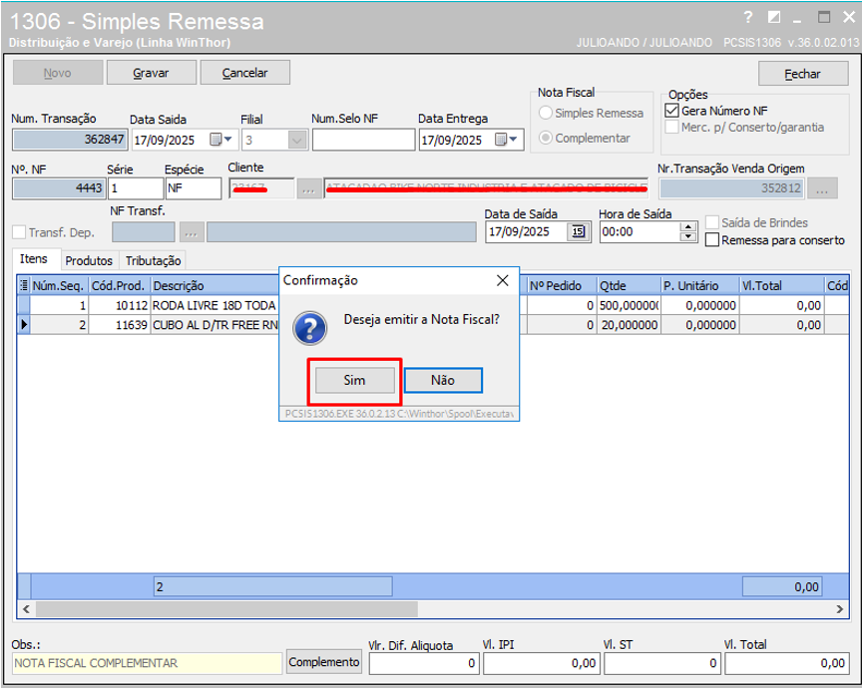Switch to the Produtos tab
Image resolution: width=862 pixels, height=688 pixels.
tap(89, 260)
